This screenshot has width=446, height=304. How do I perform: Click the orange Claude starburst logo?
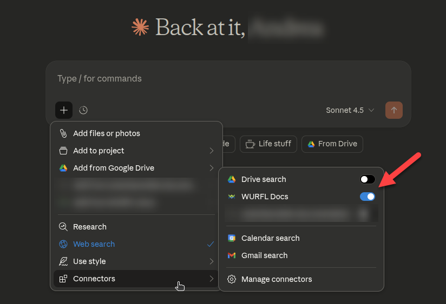click(x=140, y=27)
